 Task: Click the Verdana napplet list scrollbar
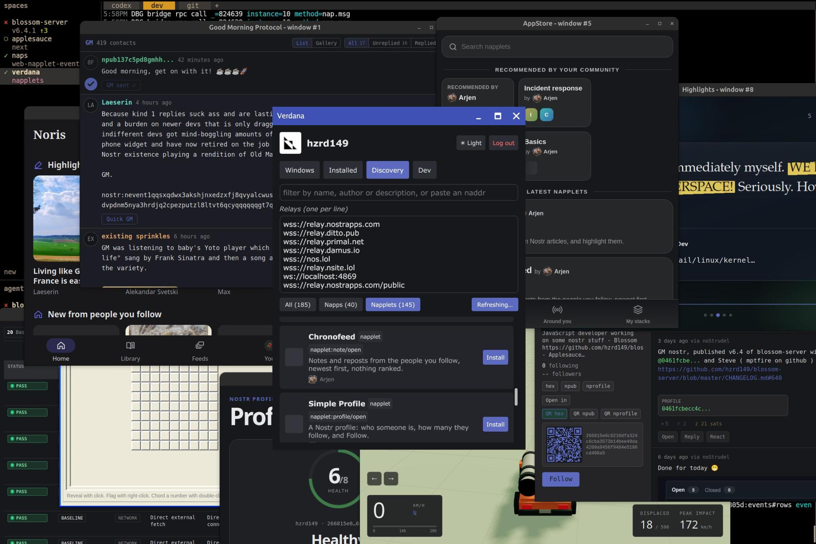(x=516, y=397)
